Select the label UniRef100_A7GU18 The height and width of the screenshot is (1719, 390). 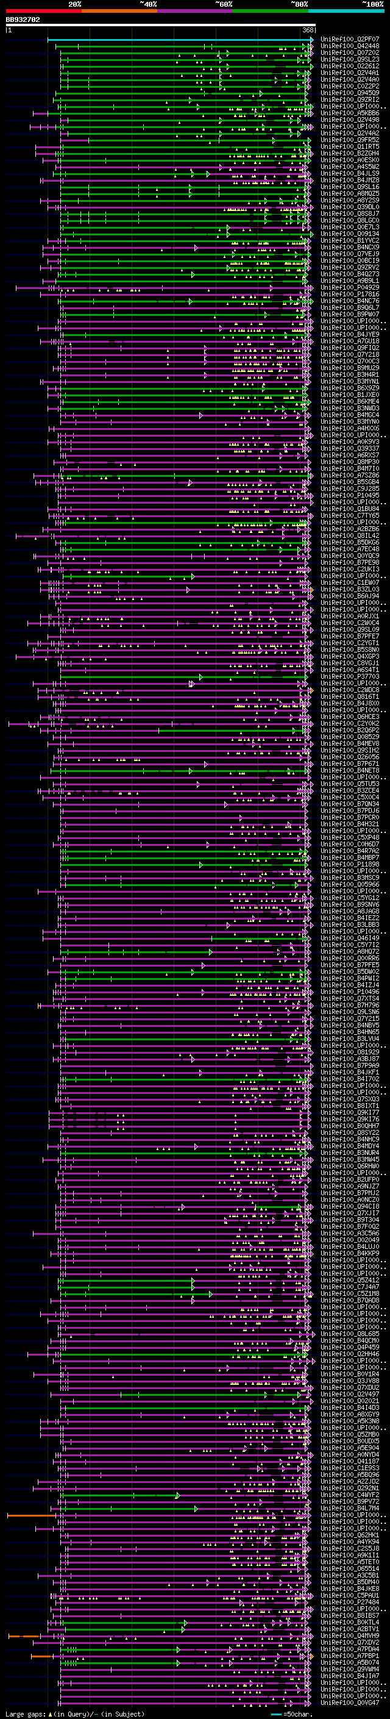point(349,341)
